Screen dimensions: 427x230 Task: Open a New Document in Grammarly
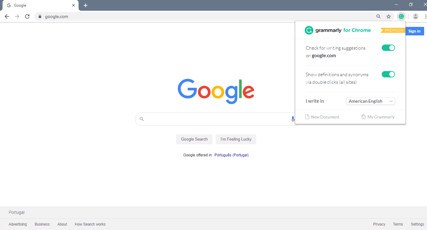click(322, 117)
